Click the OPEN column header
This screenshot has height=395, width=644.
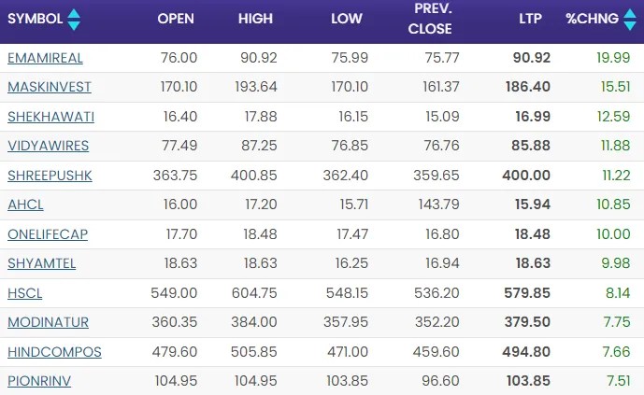(x=176, y=19)
